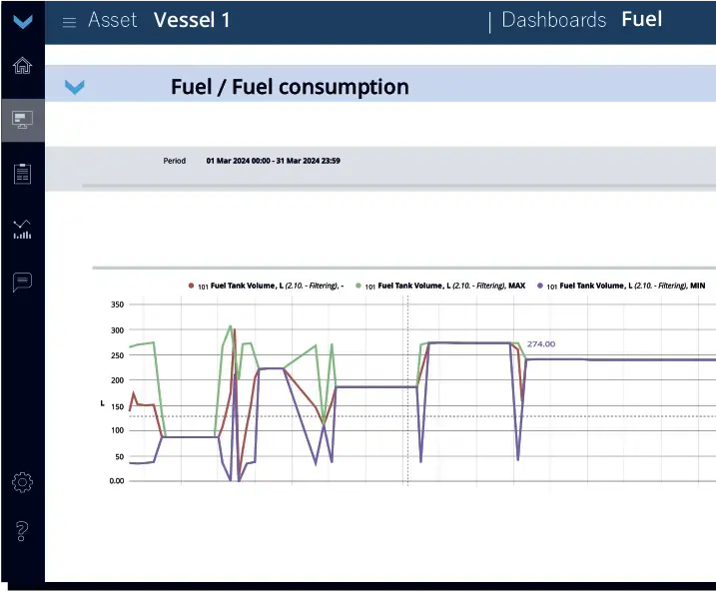Open the hamburger menu next to Asset
The height and width of the screenshot is (593, 716).
69,22
